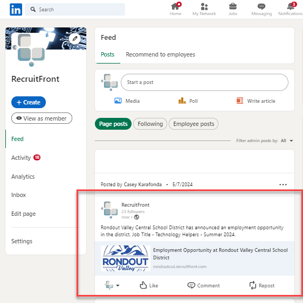Open Edit page in the sidebar
303x303 pixels.
point(23,214)
